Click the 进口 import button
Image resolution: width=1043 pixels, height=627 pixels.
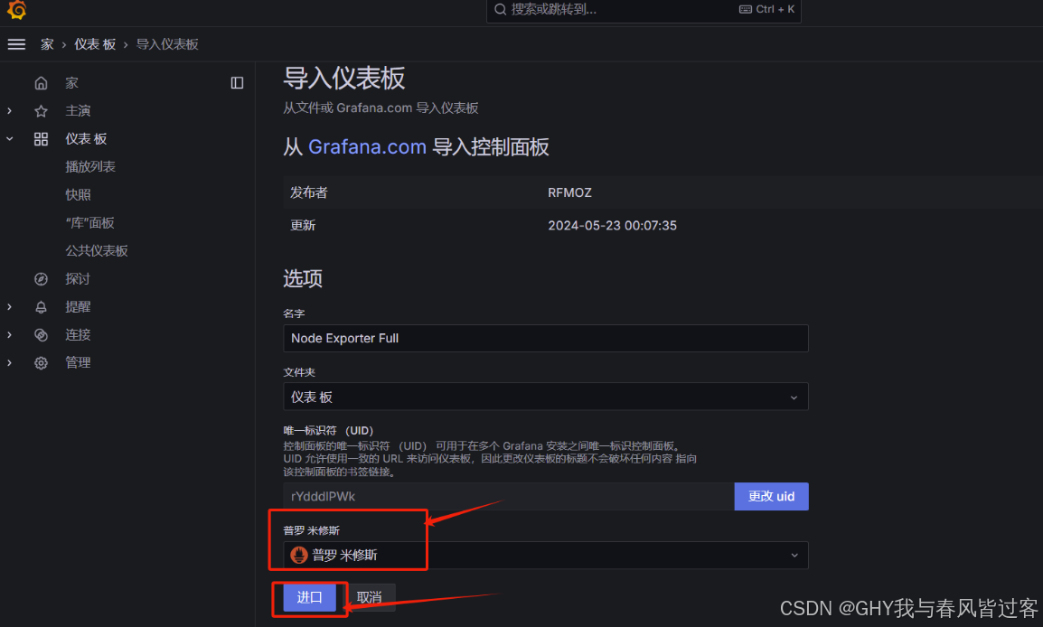coord(309,597)
